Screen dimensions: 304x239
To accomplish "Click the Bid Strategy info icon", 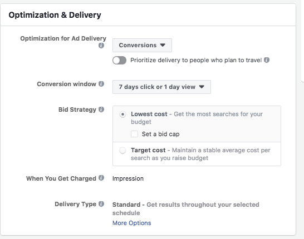I will (101, 109).
